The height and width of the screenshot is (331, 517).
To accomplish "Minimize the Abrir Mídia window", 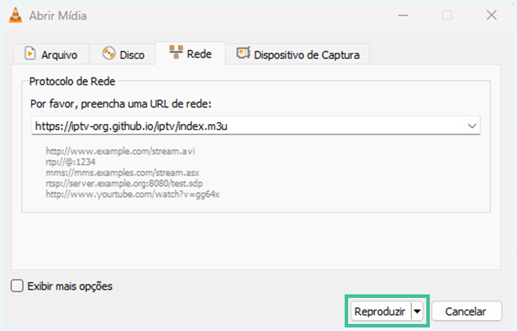I will click(403, 15).
